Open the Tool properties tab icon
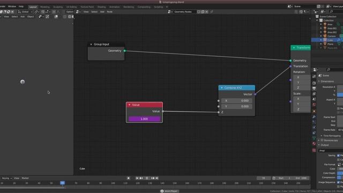 [x=314, y=76]
